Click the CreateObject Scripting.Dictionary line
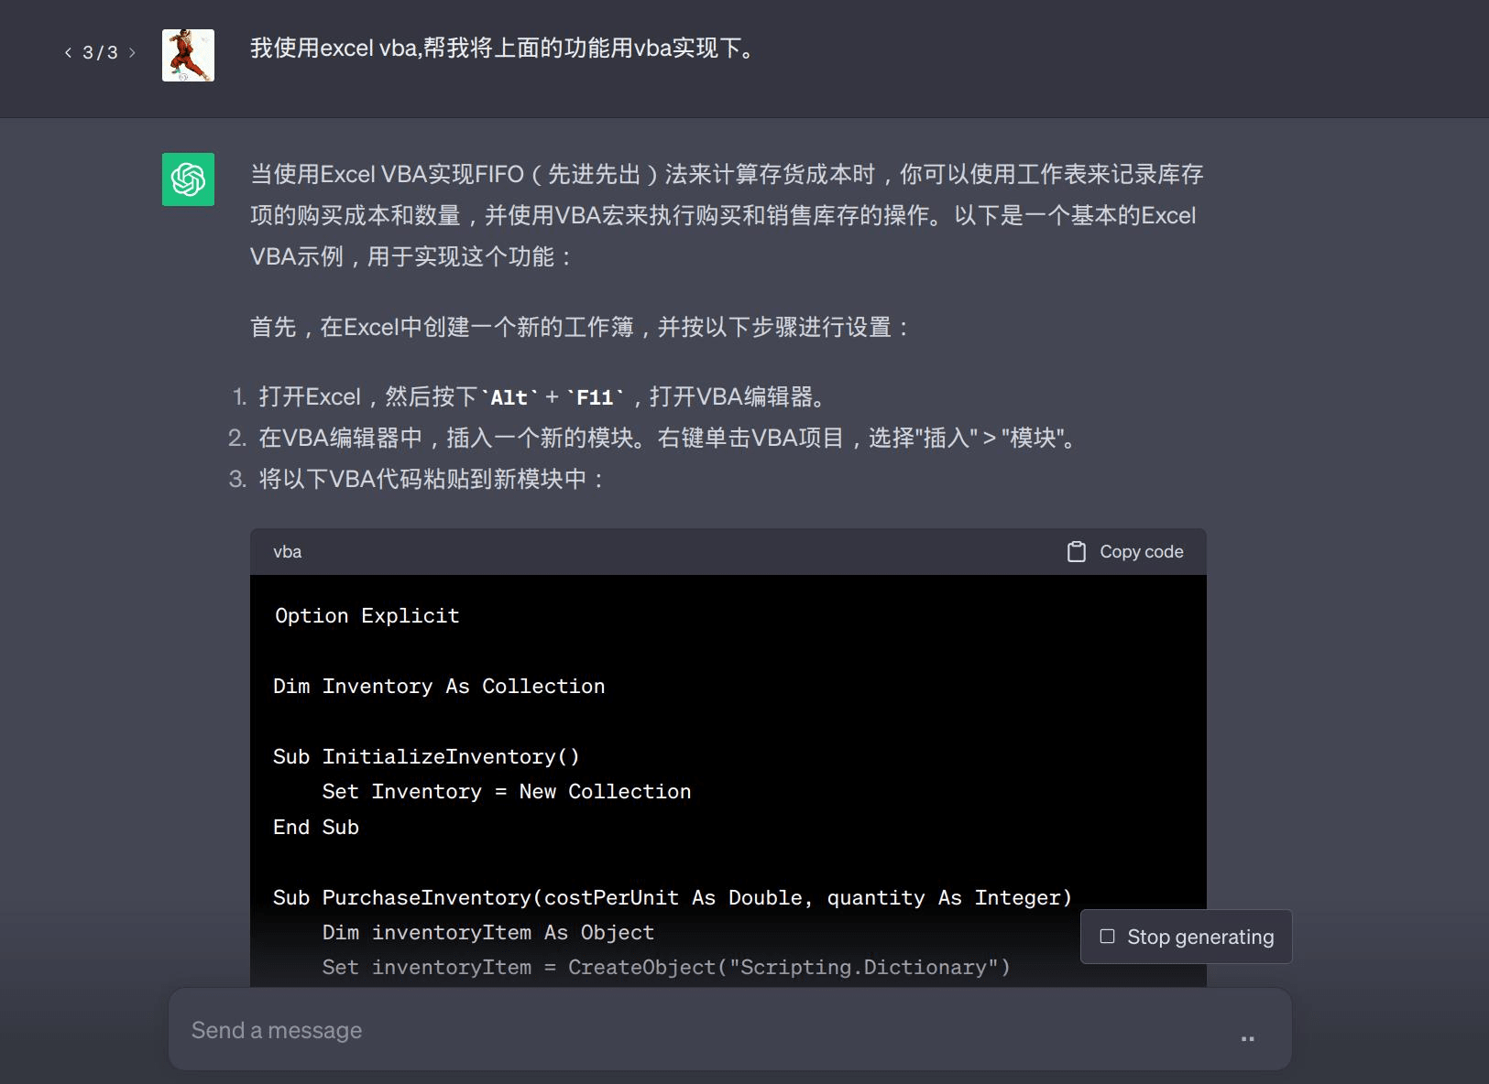 pos(666,967)
